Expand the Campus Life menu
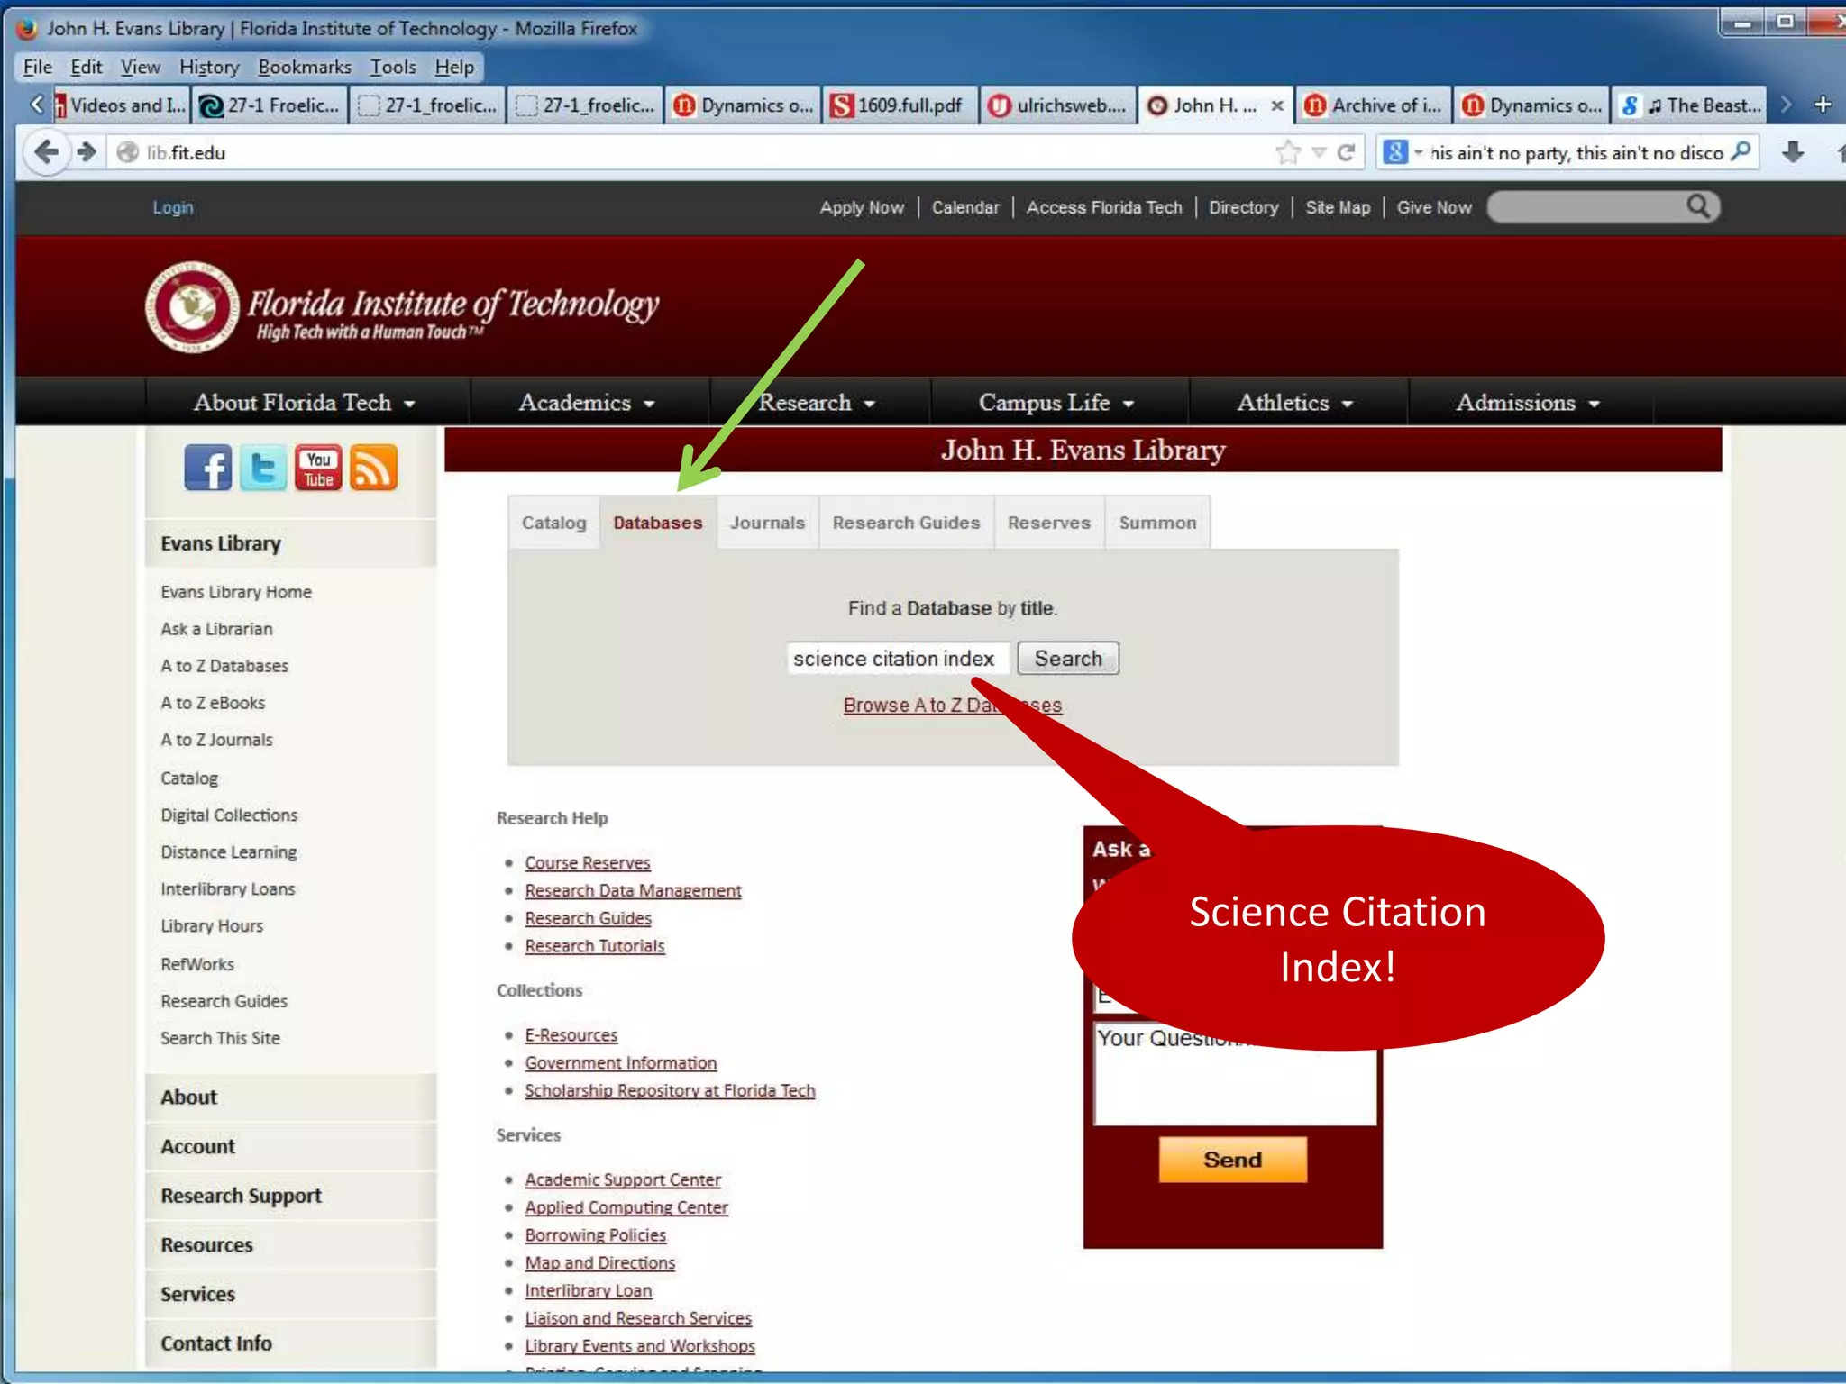 point(1056,402)
